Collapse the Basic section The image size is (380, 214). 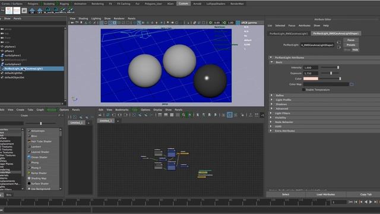pyautogui.click(x=272, y=62)
